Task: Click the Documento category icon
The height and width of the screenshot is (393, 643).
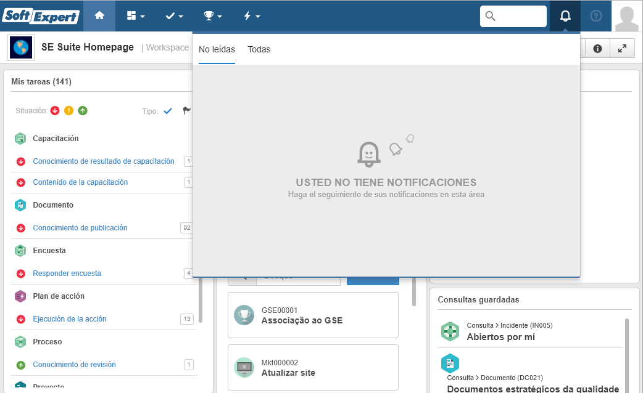Action: point(20,205)
